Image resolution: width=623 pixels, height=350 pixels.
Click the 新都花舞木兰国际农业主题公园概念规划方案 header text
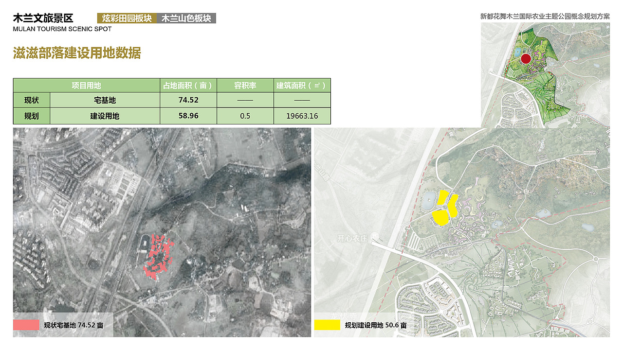click(545, 16)
